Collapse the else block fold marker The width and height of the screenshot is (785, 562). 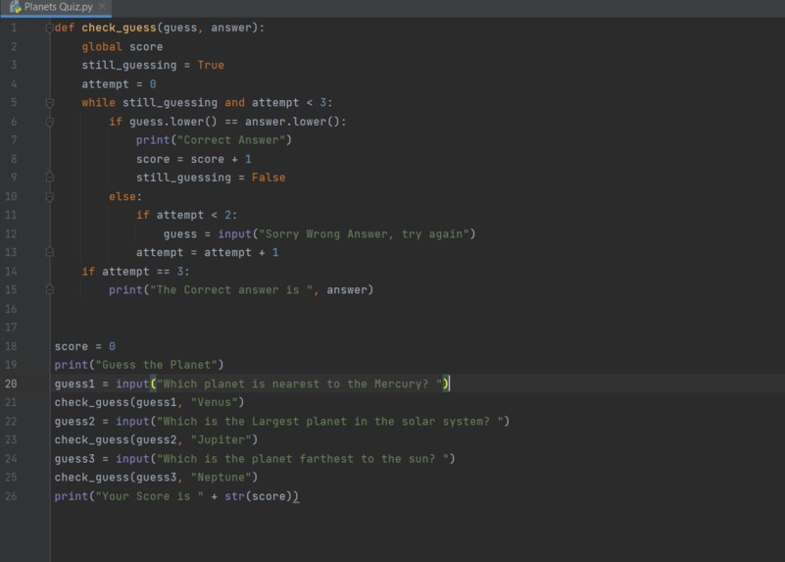(50, 197)
